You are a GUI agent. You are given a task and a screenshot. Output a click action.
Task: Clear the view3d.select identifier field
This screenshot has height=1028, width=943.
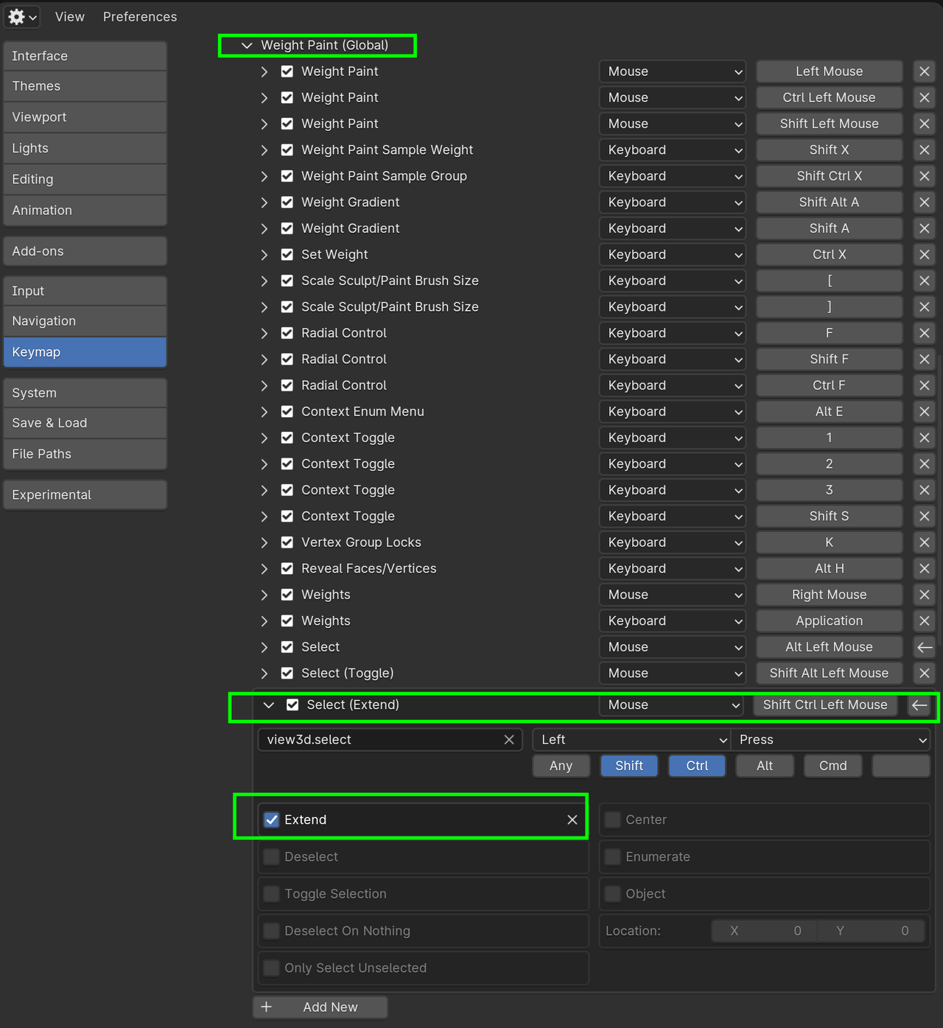(509, 740)
